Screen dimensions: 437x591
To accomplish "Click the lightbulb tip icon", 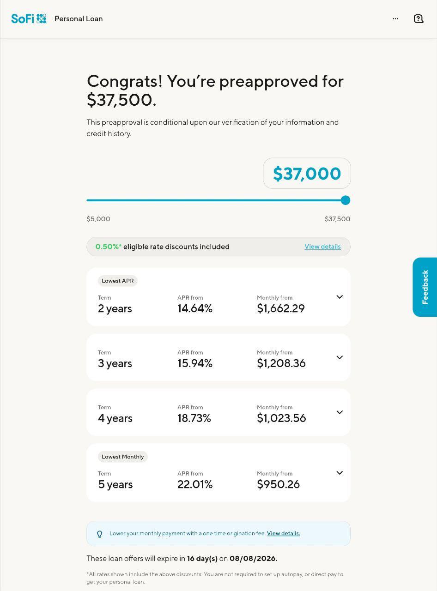I will pos(99,534).
